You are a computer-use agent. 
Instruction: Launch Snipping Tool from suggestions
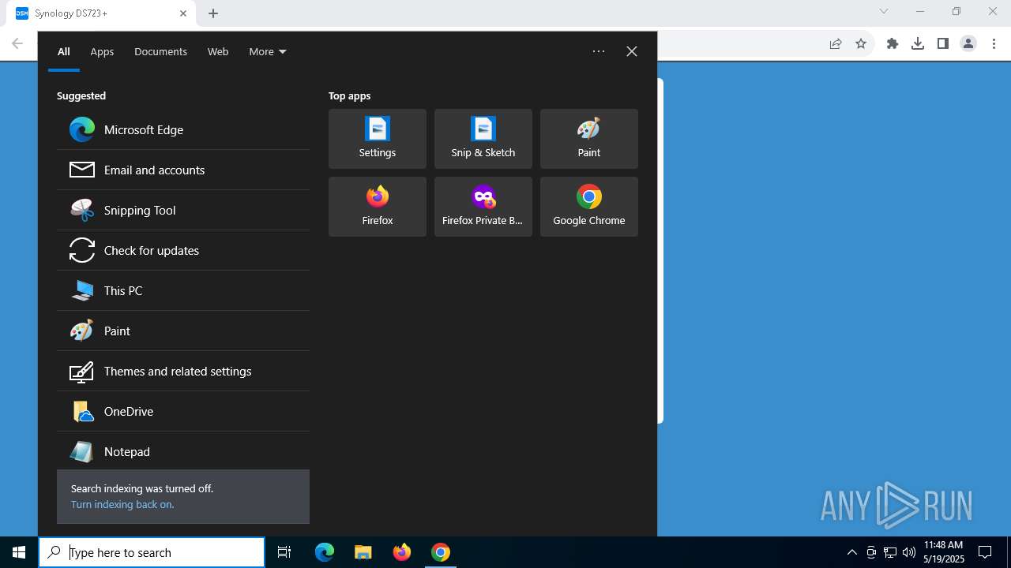(x=183, y=210)
